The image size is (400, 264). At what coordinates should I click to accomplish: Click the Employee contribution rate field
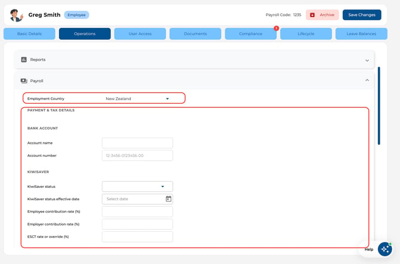pyautogui.click(x=137, y=212)
